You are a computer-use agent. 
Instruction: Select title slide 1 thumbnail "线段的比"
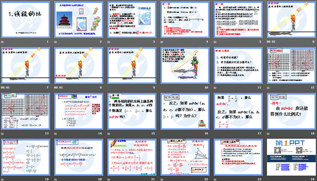click(25, 20)
